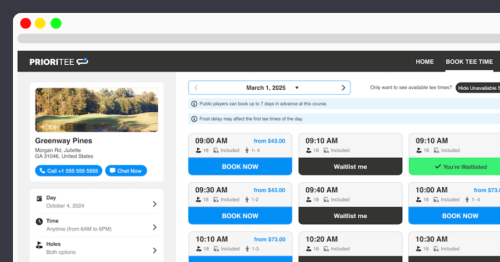Click the Greenway Pines course photo
Viewport: 500px width, 262px height.
[x=97, y=110]
